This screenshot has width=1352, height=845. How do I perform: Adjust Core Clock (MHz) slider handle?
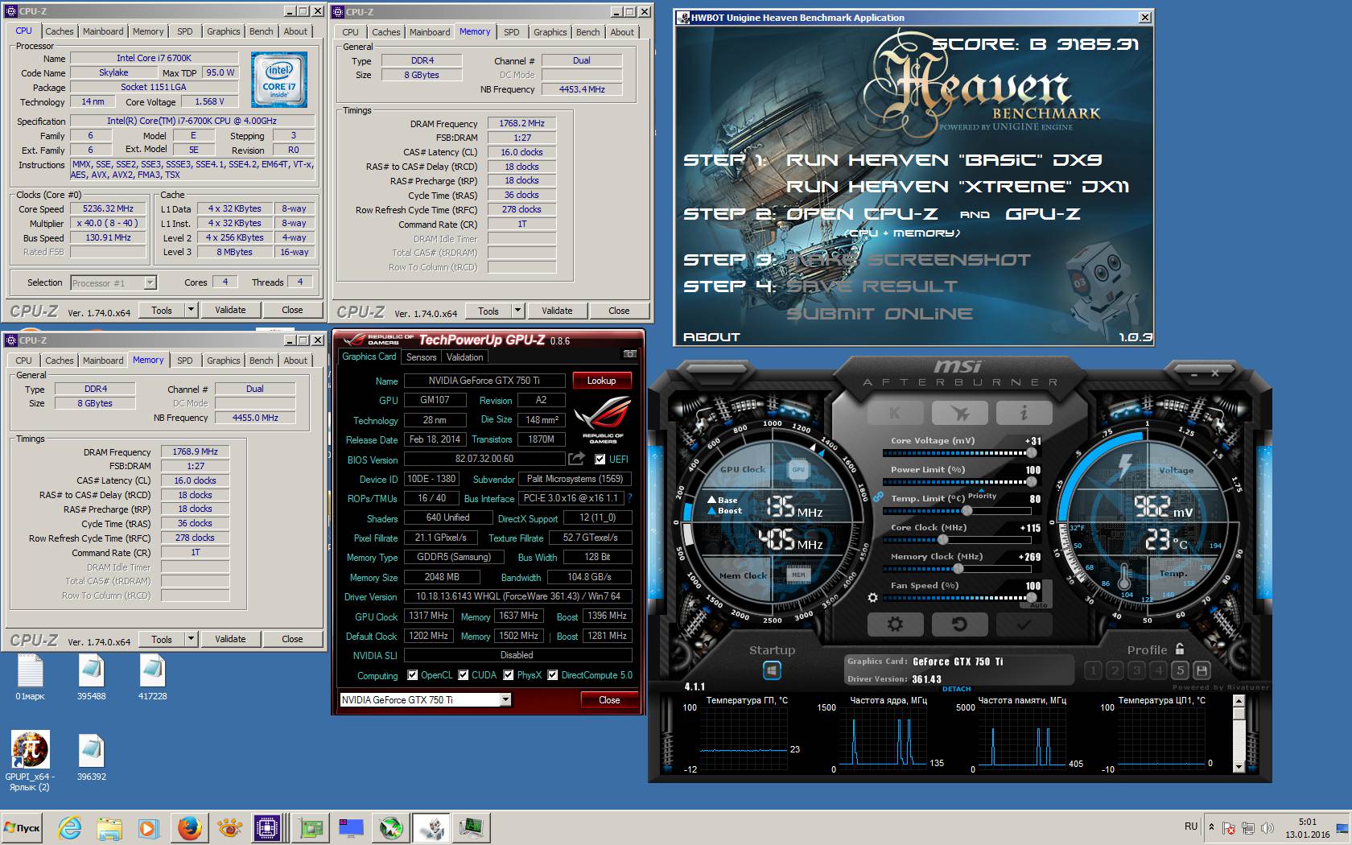pyautogui.click(x=942, y=539)
